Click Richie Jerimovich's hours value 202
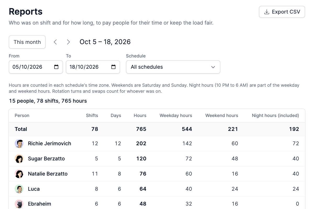The width and height of the screenshot is (314, 209). [x=141, y=143]
